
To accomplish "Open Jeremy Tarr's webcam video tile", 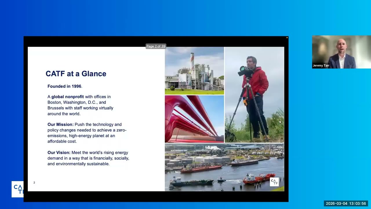I will point(341,52).
